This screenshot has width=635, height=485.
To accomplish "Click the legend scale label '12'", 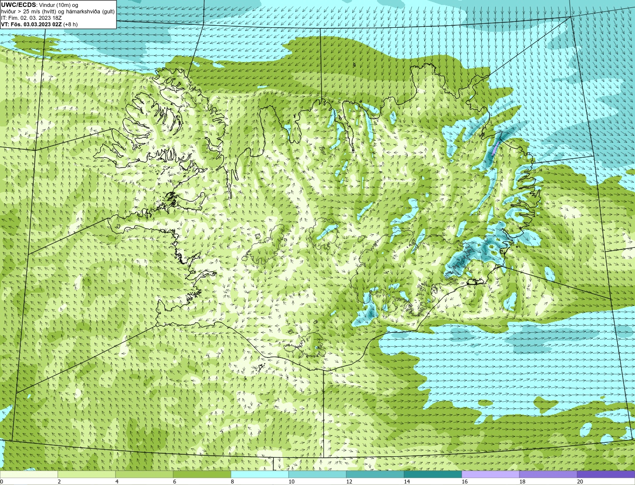I will point(349,482).
